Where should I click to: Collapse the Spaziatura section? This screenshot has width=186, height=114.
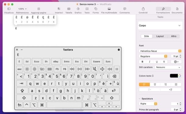point(140,99)
